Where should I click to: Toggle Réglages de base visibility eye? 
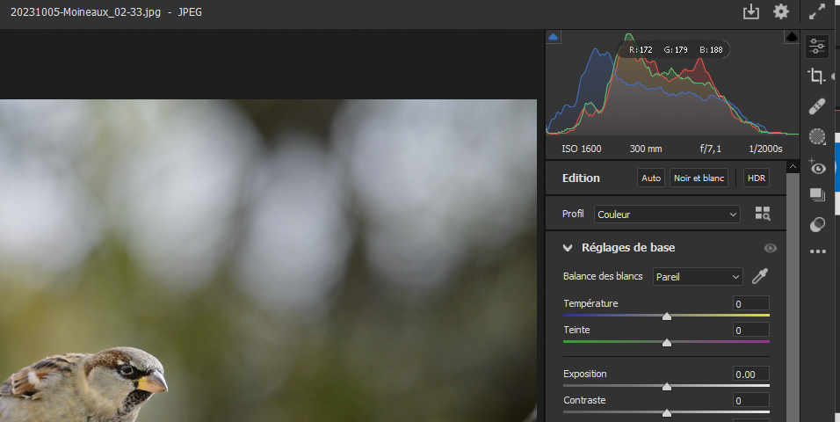coord(771,248)
